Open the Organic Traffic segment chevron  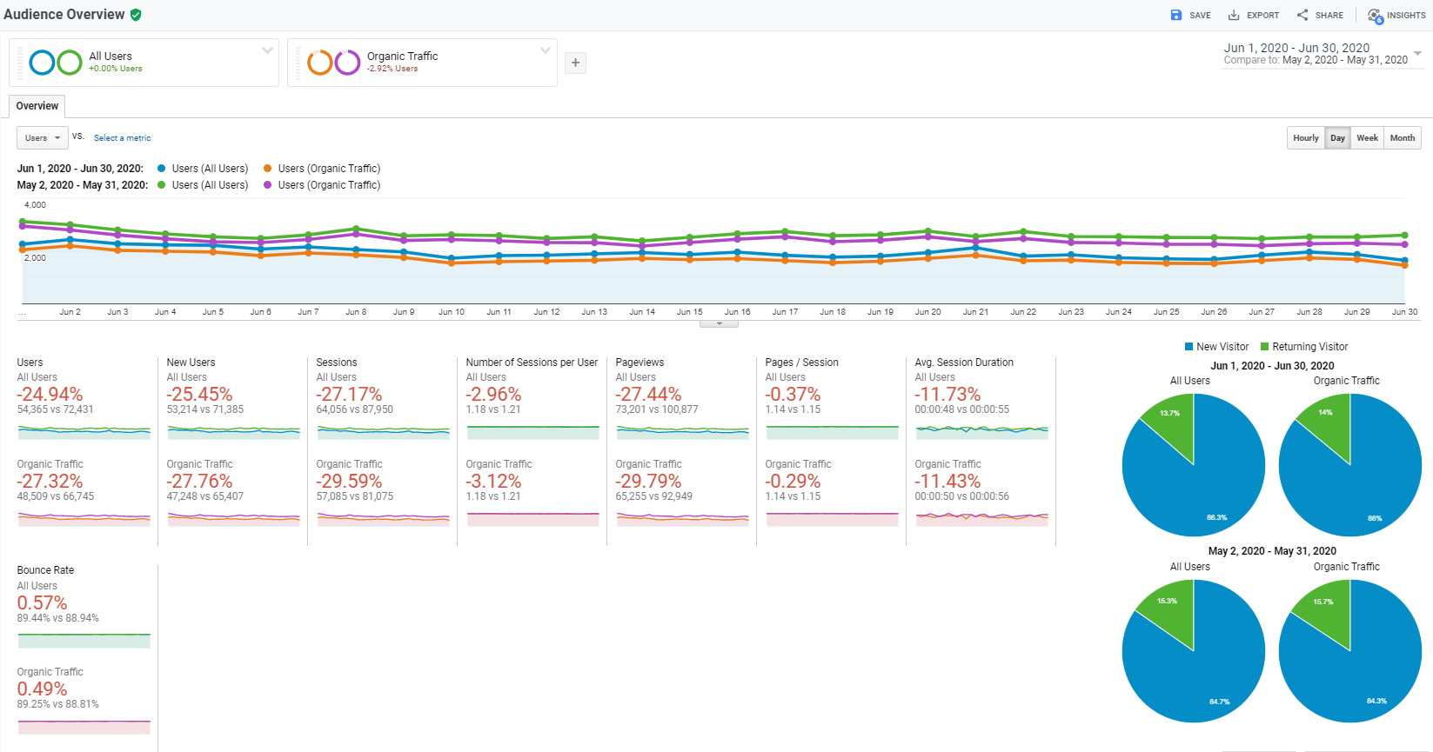coord(546,50)
